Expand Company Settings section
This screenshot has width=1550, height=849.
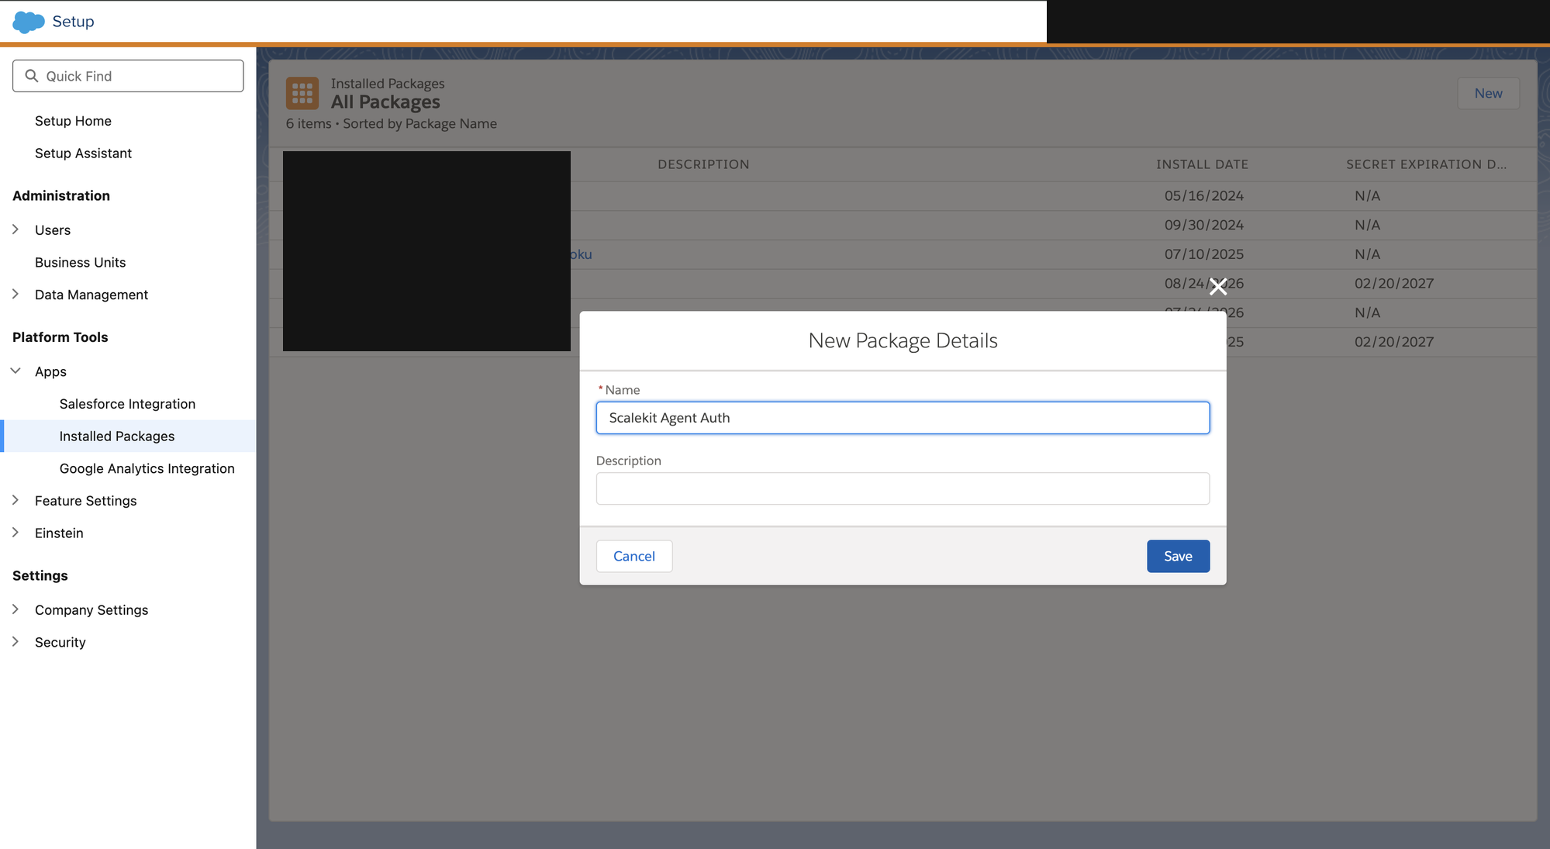coord(16,610)
